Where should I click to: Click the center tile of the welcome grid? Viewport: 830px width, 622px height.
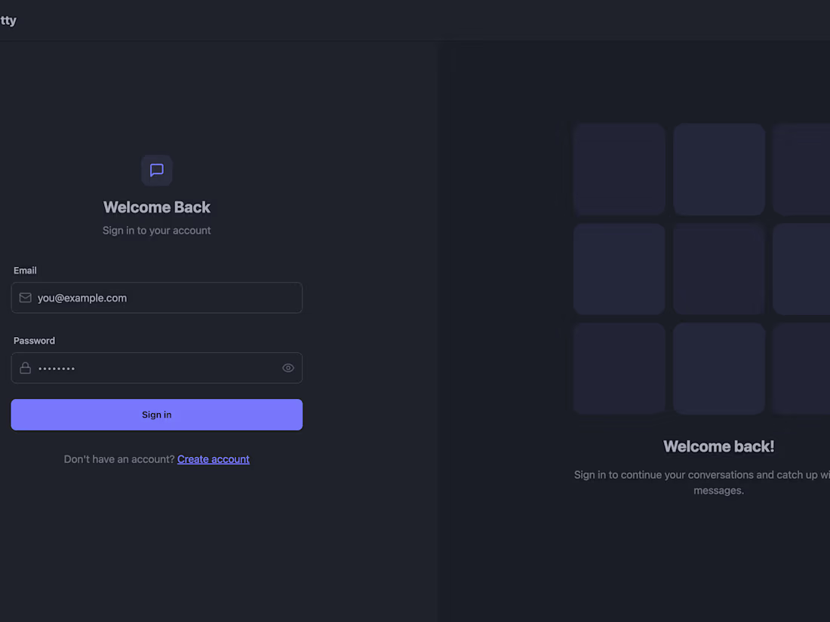pos(718,268)
